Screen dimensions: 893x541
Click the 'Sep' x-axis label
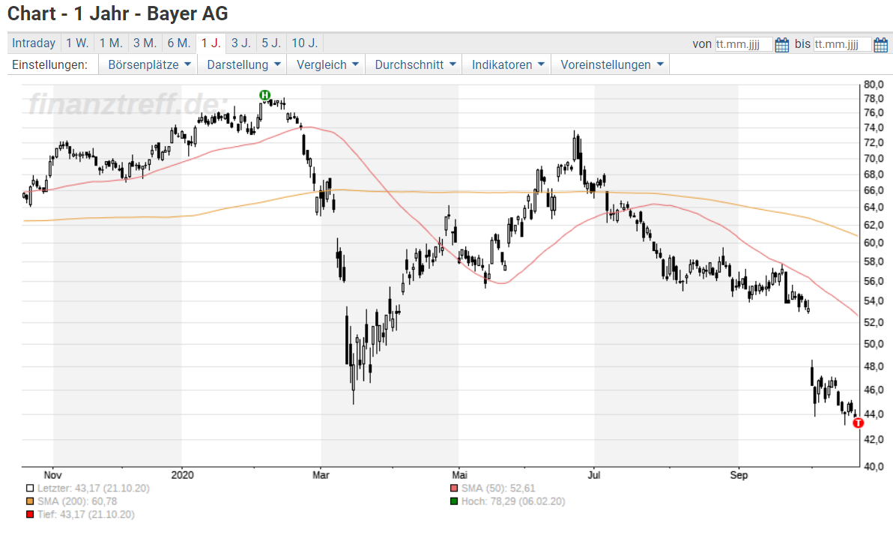click(739, 475)
